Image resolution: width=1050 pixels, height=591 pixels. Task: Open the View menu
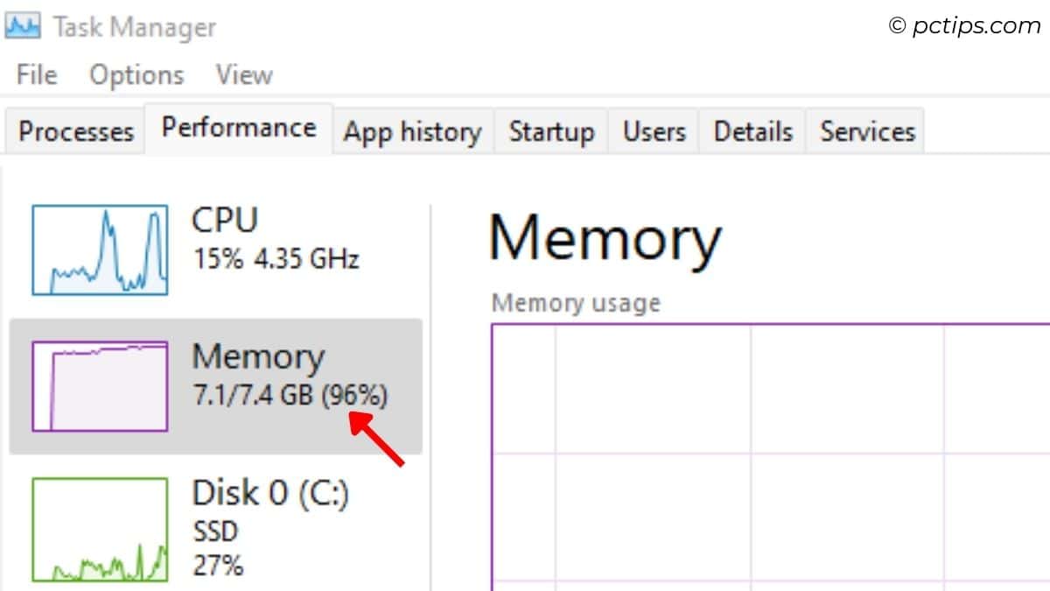243,74
